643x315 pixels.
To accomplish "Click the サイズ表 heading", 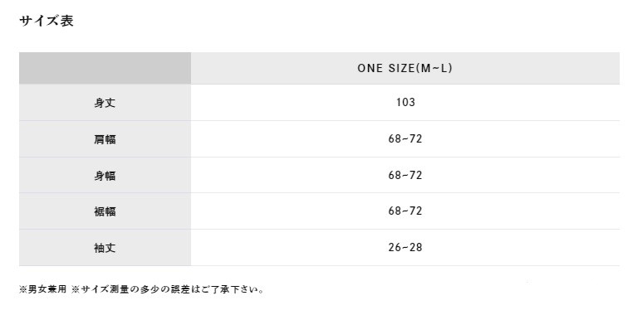I will coord(47,21).
